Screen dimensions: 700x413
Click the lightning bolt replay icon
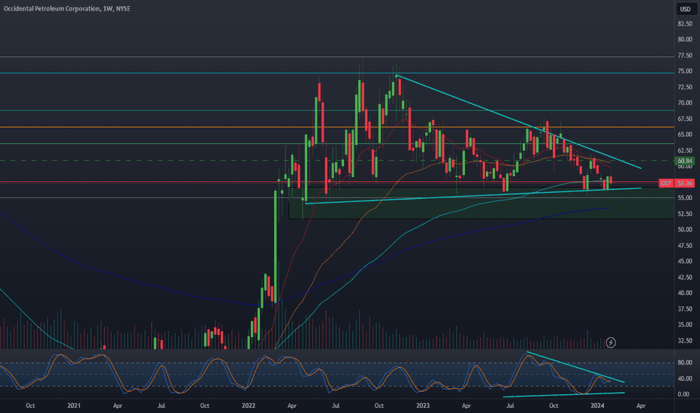[611, 342]
